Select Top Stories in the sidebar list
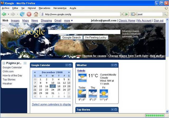169x118 pixels. point(9,79)
